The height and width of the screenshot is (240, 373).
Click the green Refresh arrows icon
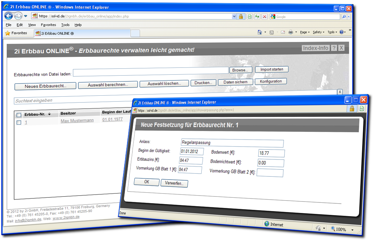tap(257, 17)
